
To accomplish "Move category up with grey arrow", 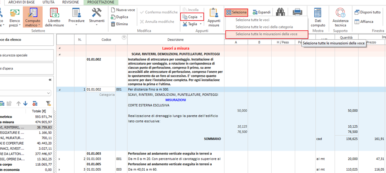I will point(18,103).
